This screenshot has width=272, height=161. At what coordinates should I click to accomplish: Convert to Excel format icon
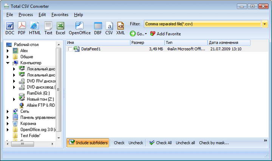60,26
